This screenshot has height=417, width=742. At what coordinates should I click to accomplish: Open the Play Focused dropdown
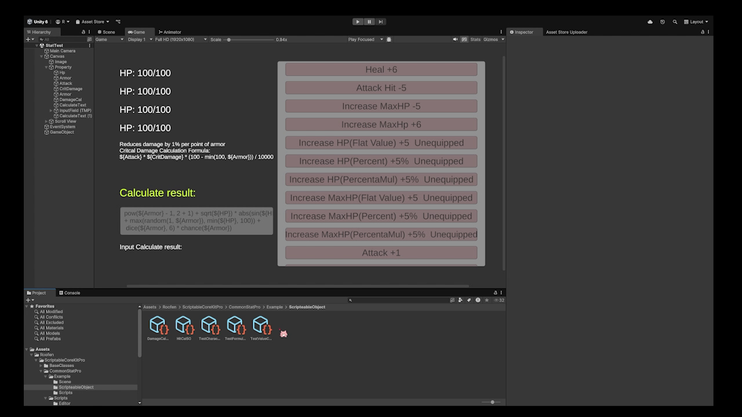(x=366, y=39)
